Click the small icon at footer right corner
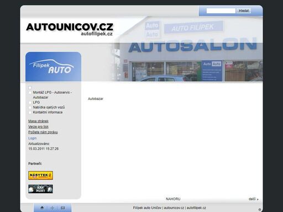This screenshot has width=283, height=212. tap(260, 209)
